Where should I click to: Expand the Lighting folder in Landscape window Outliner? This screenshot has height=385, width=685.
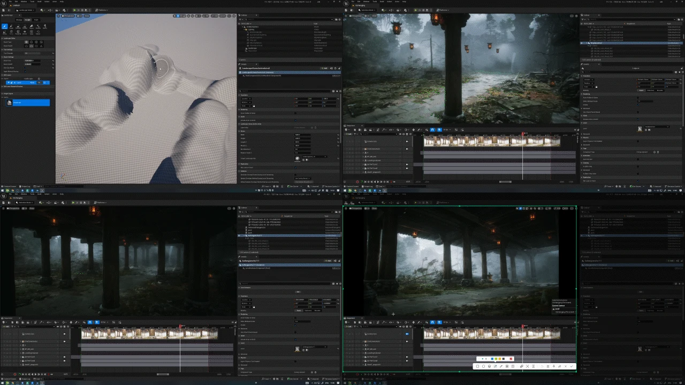point(244,29)
